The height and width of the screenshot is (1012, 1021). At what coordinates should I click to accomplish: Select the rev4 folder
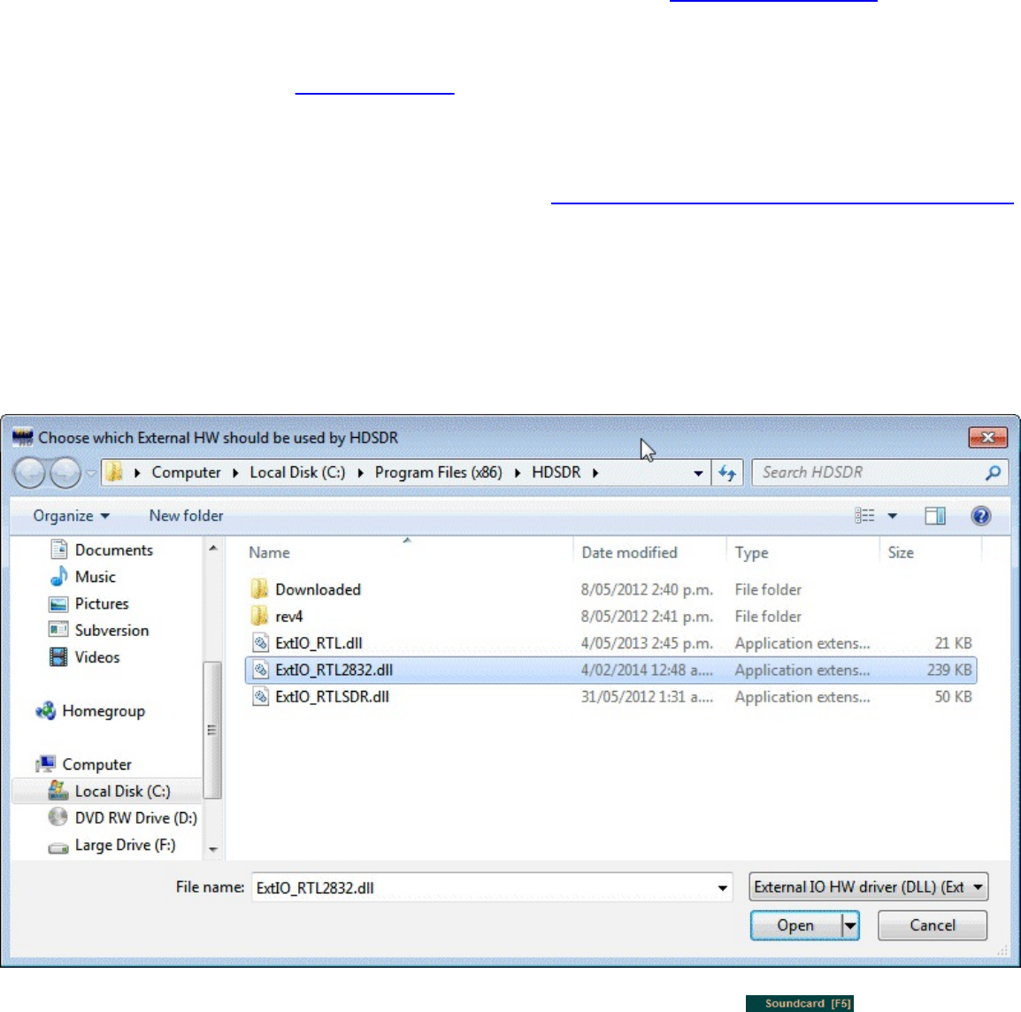[289, 617]
